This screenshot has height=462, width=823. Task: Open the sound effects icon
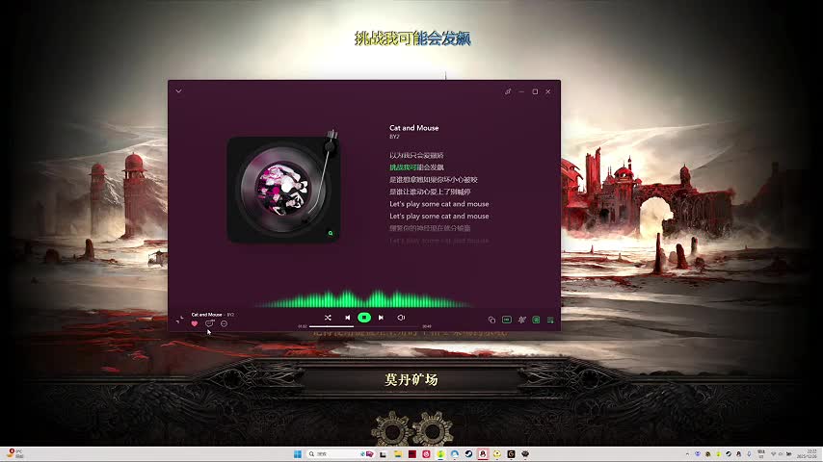521,320
